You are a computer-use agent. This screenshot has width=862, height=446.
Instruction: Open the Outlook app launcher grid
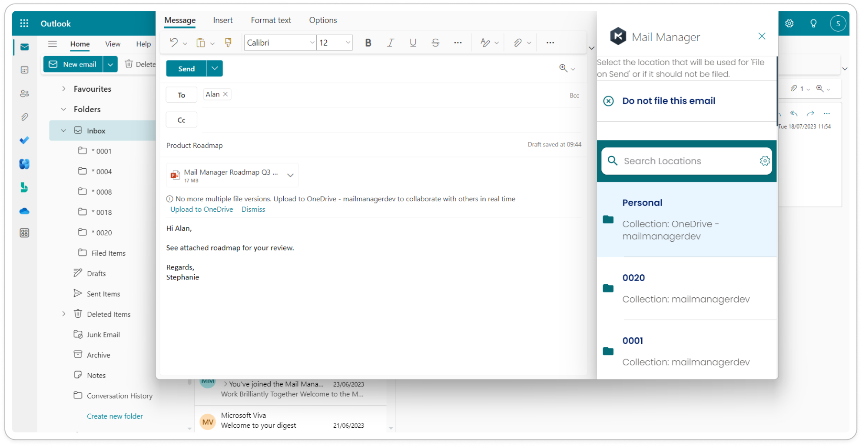tap(24, 23)
